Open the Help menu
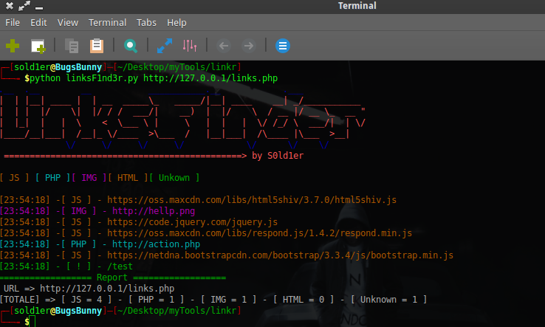Image resolution: width=545 pixels, height=327 pixels. (176, 23)
